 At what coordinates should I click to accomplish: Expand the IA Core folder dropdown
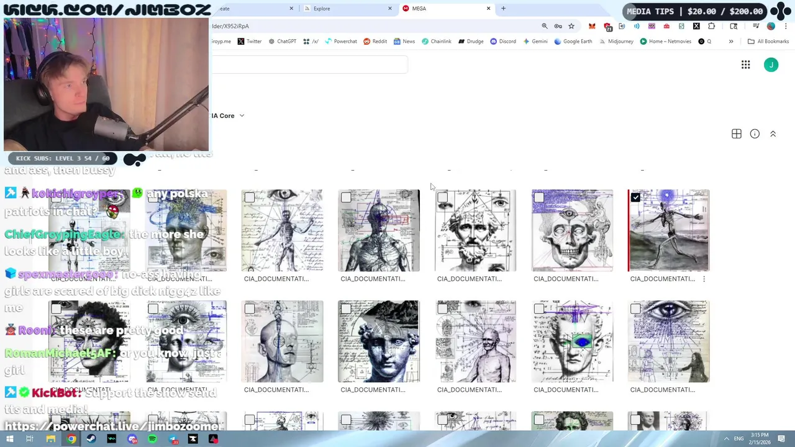[x=242, y=115]
